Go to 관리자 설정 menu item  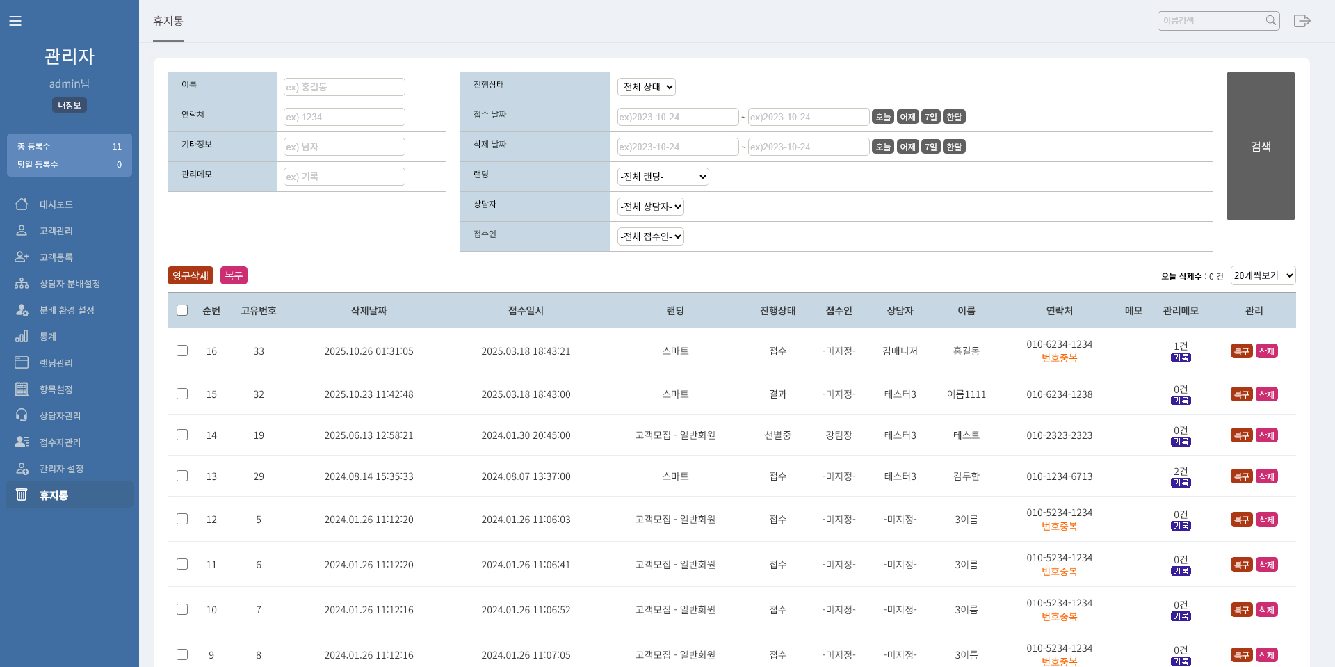coord(61,468)
